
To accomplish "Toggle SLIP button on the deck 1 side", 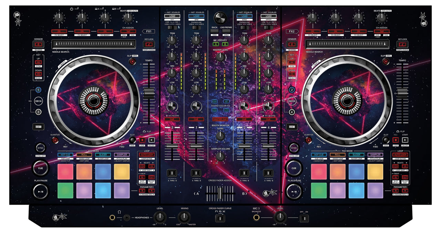I will [132, 61].
